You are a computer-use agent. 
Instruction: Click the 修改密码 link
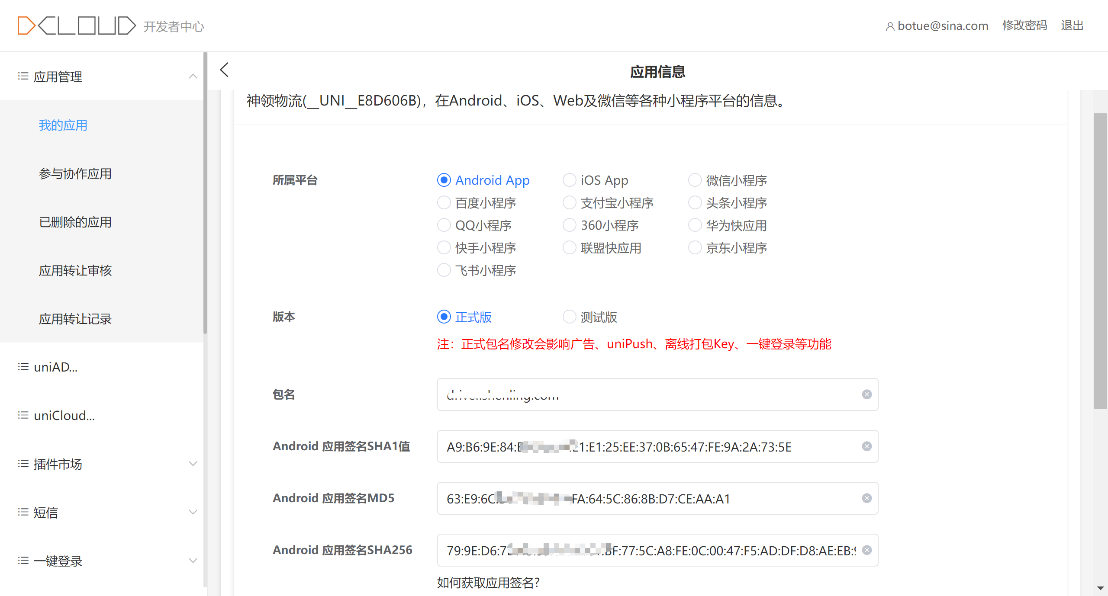point(1024,26)
